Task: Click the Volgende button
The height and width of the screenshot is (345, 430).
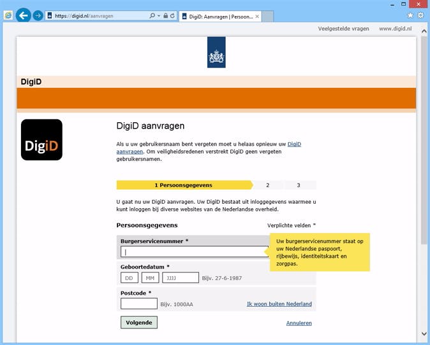Action: click(x=139, y=322)
